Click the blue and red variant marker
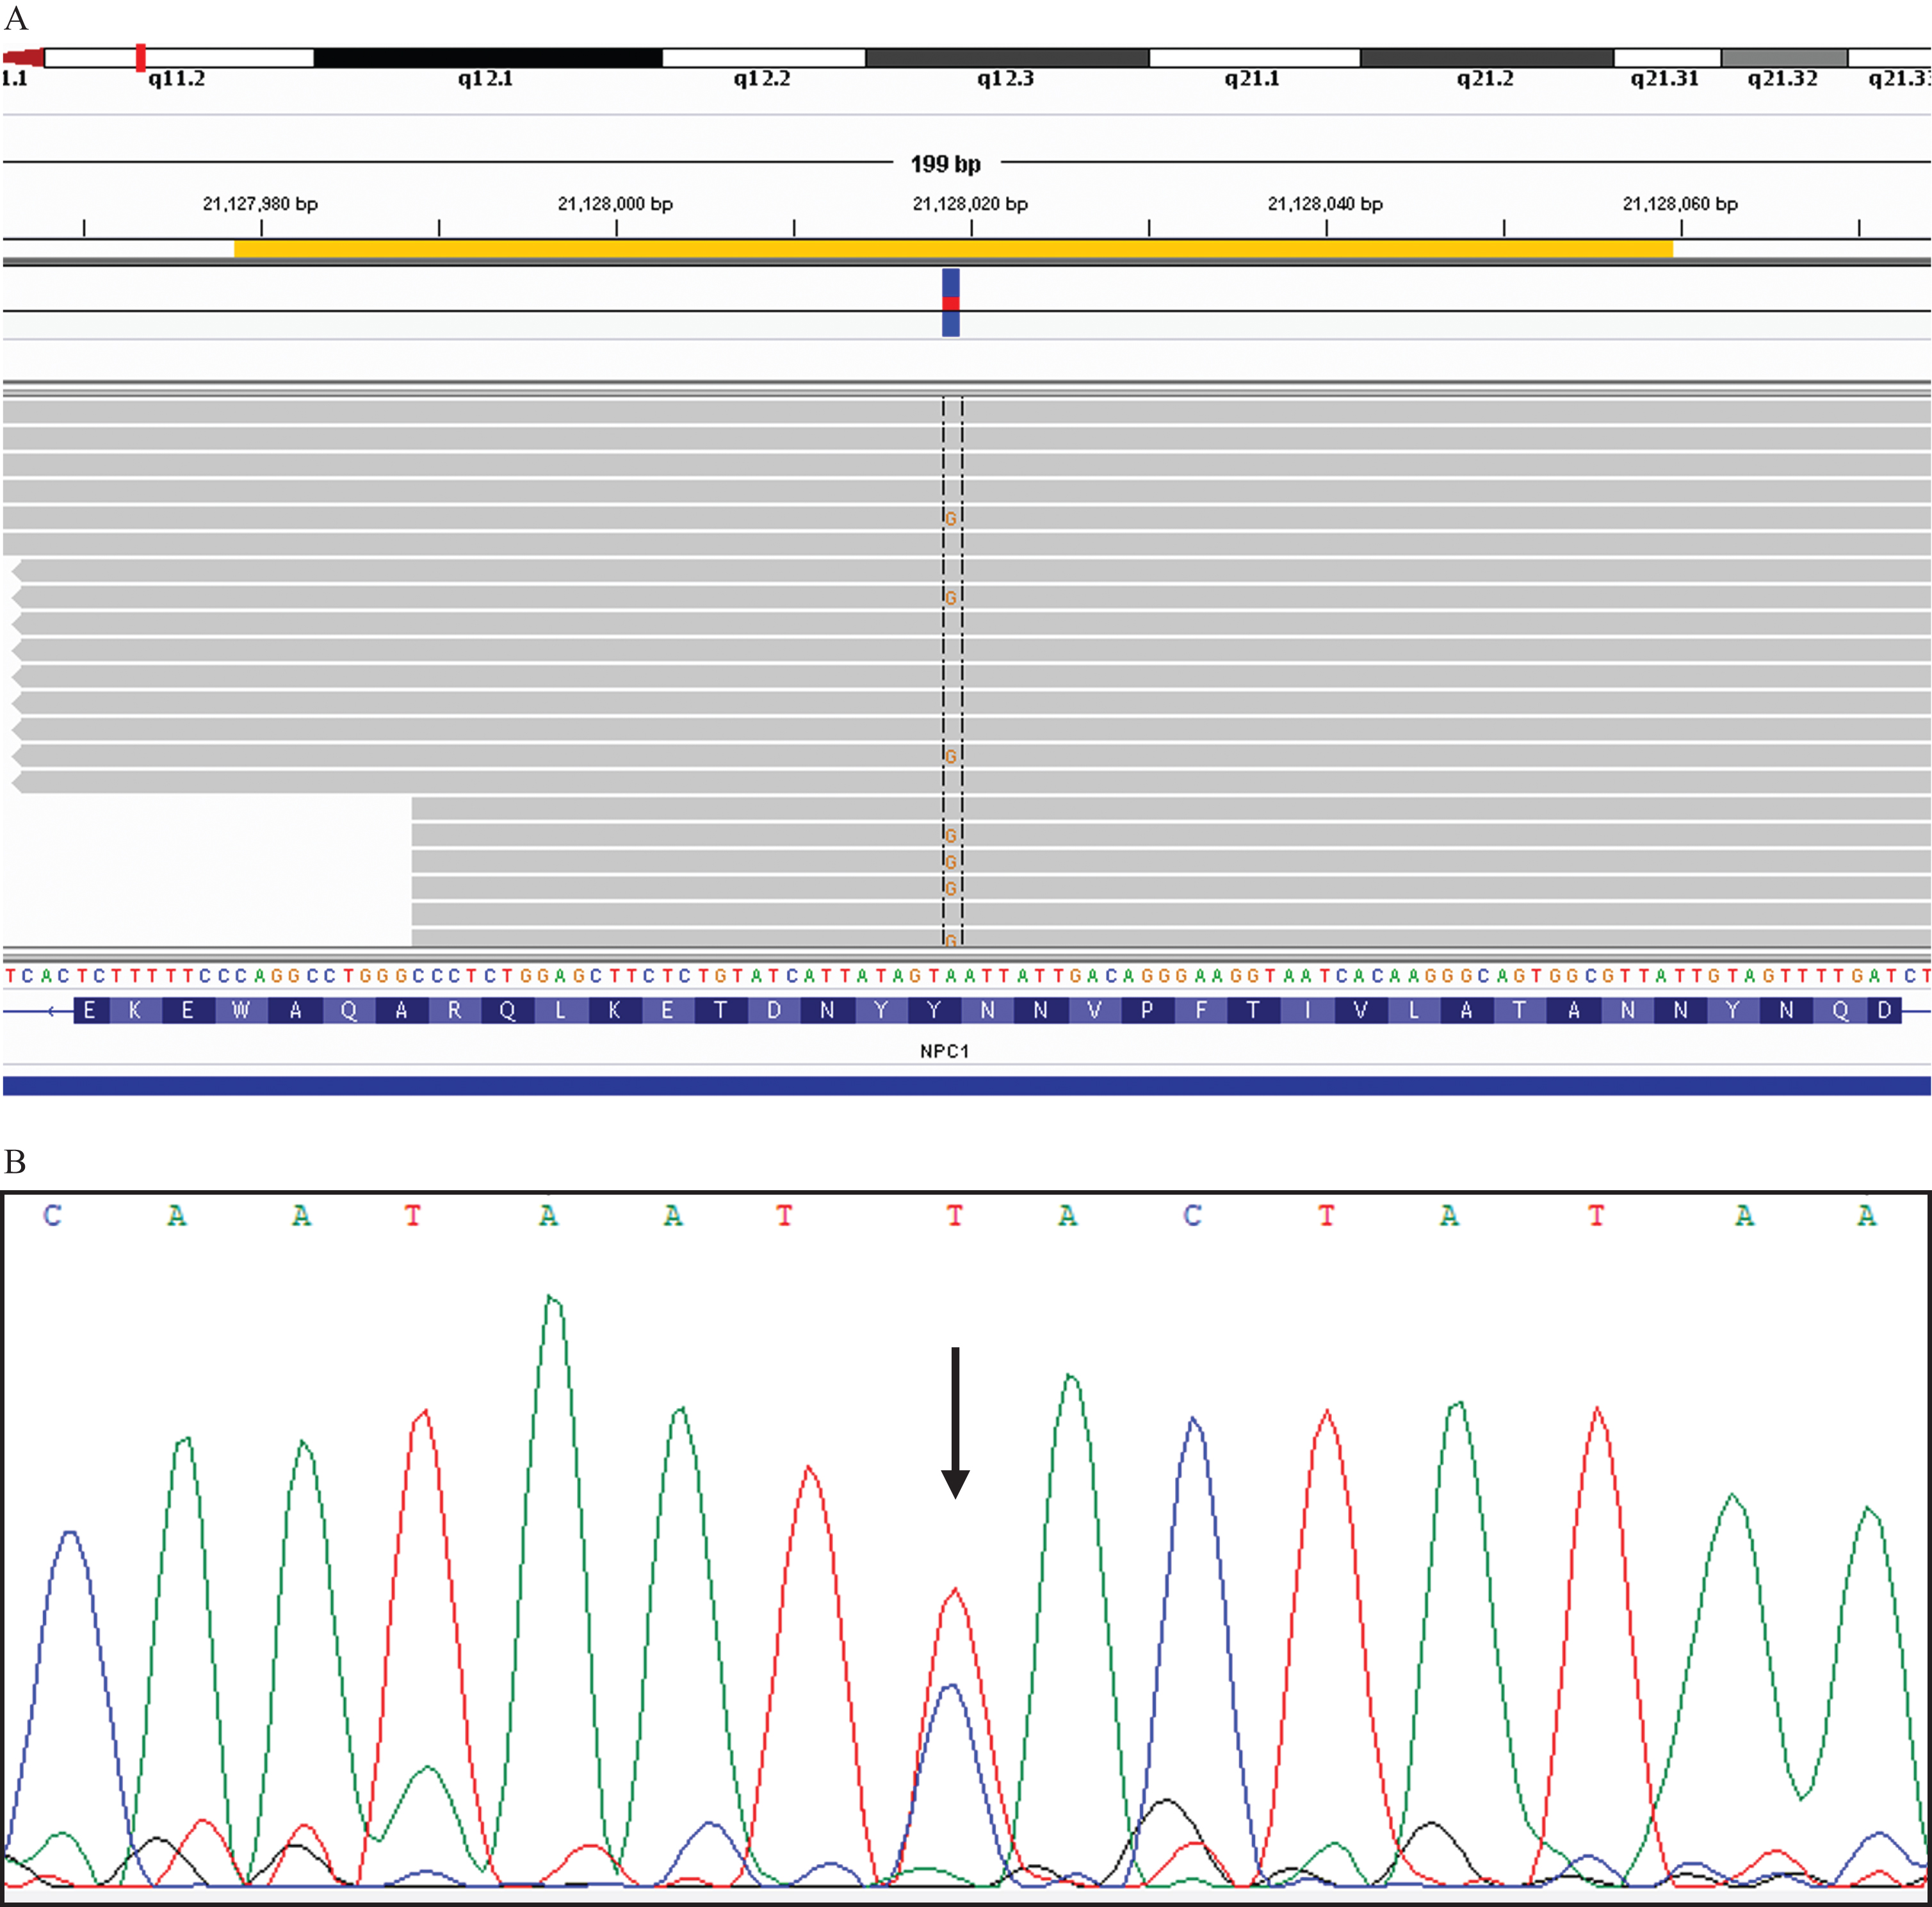1932x1907 pixels. click(x=951, y=302)
